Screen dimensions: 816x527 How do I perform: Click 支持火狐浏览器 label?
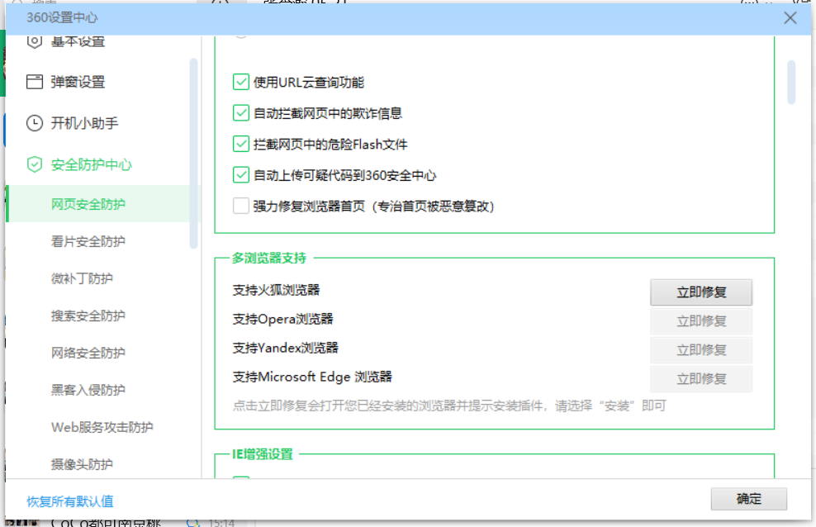point(277,290)
